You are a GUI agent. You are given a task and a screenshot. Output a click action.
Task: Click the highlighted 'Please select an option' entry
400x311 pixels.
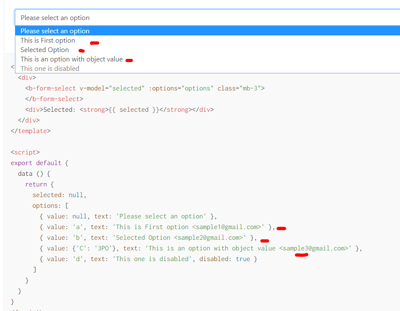click(x=55, y=31)
